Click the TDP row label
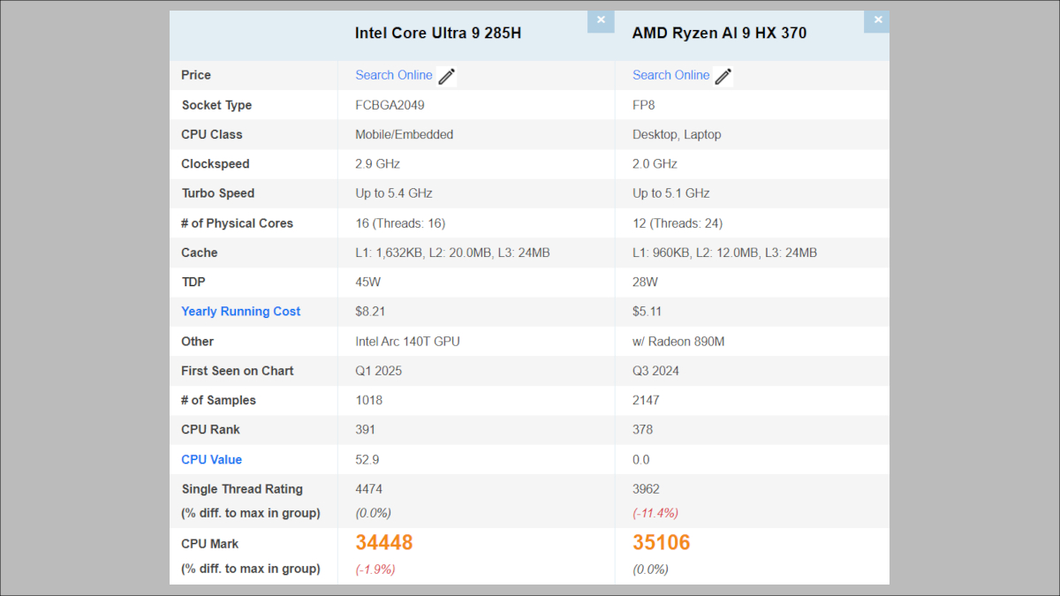The height and width of the screenshot is (596, 1060). 193,282
